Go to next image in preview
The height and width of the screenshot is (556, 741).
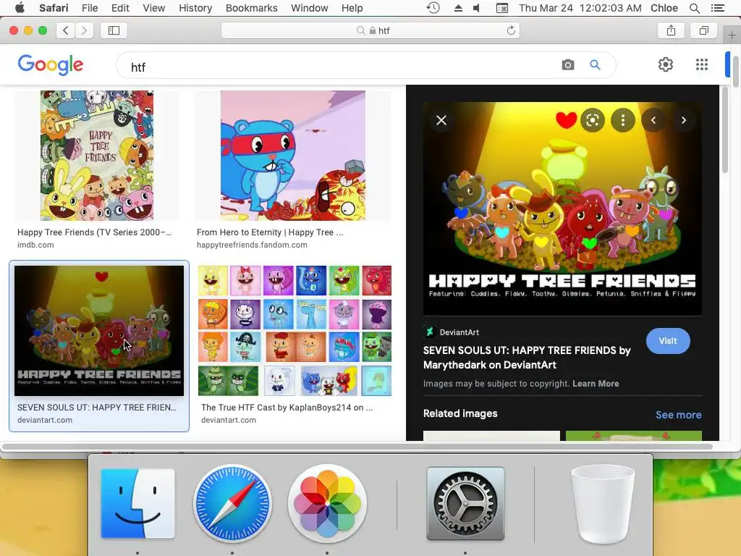click(683, 120)
